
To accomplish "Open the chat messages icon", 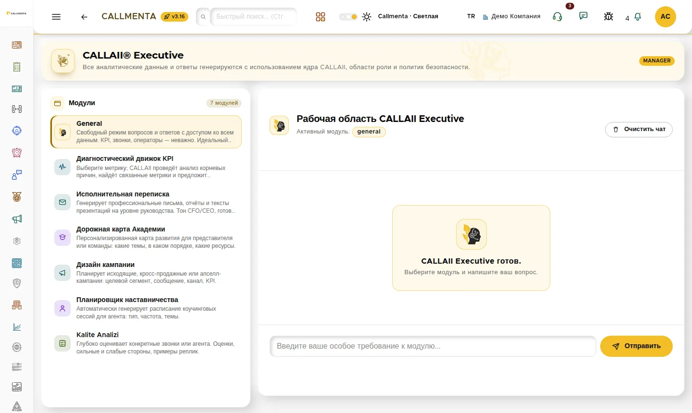I will point(583,16).
